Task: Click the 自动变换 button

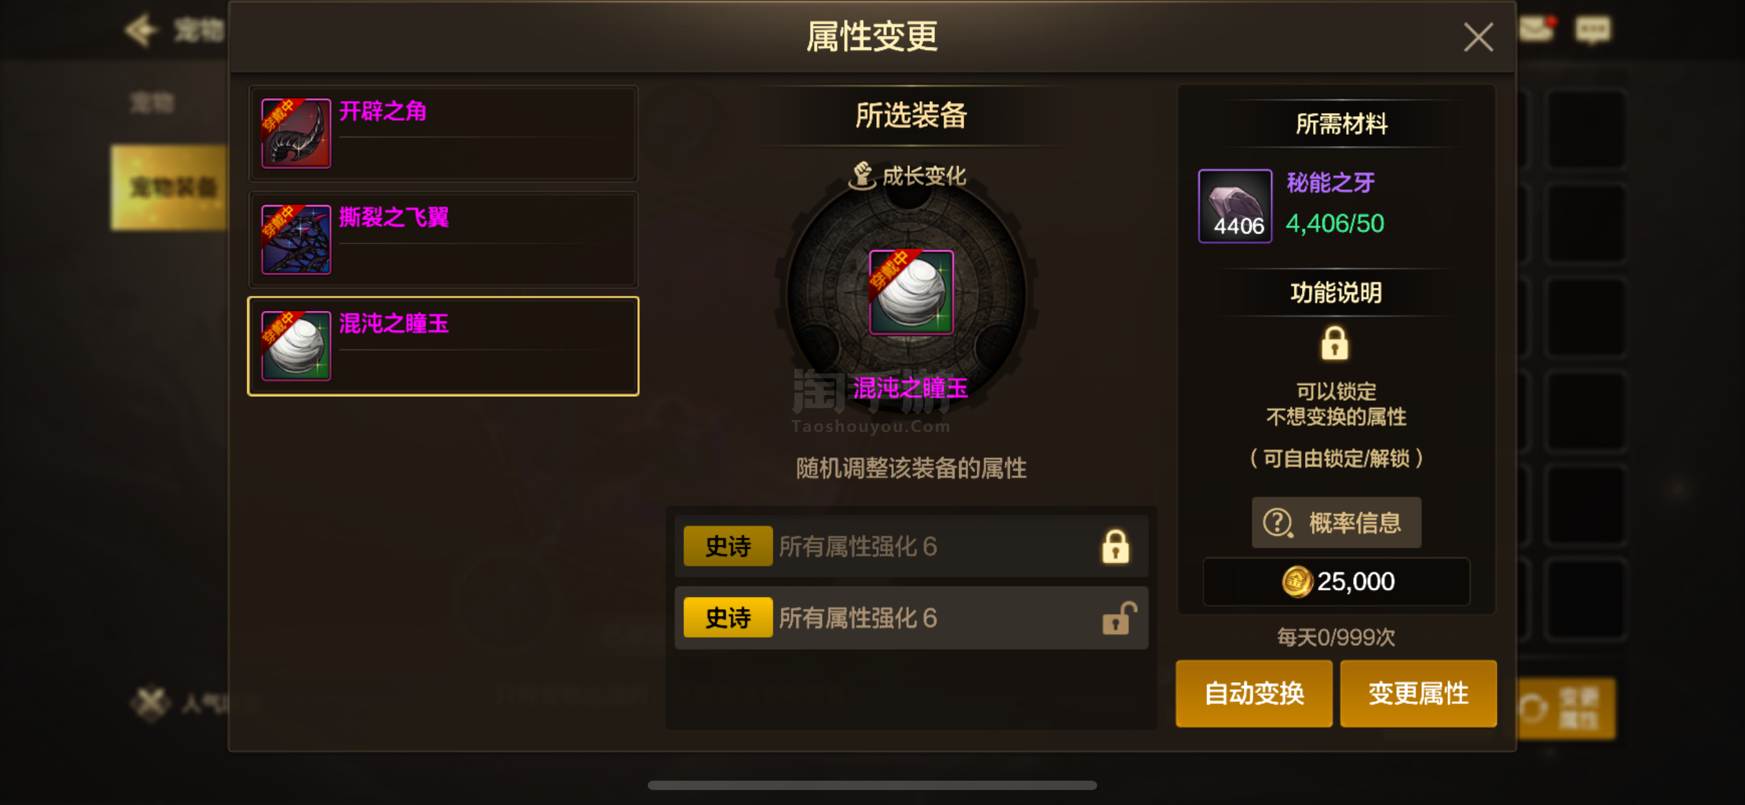Action: [x=1254, y=694]
